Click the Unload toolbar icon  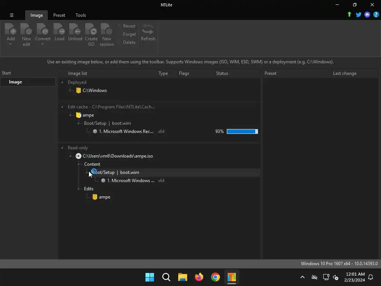(x=75, y=29)
